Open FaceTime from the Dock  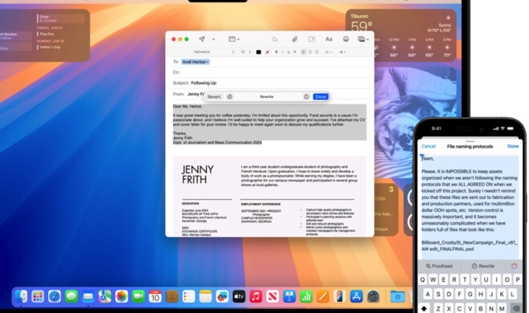(139, 296)
